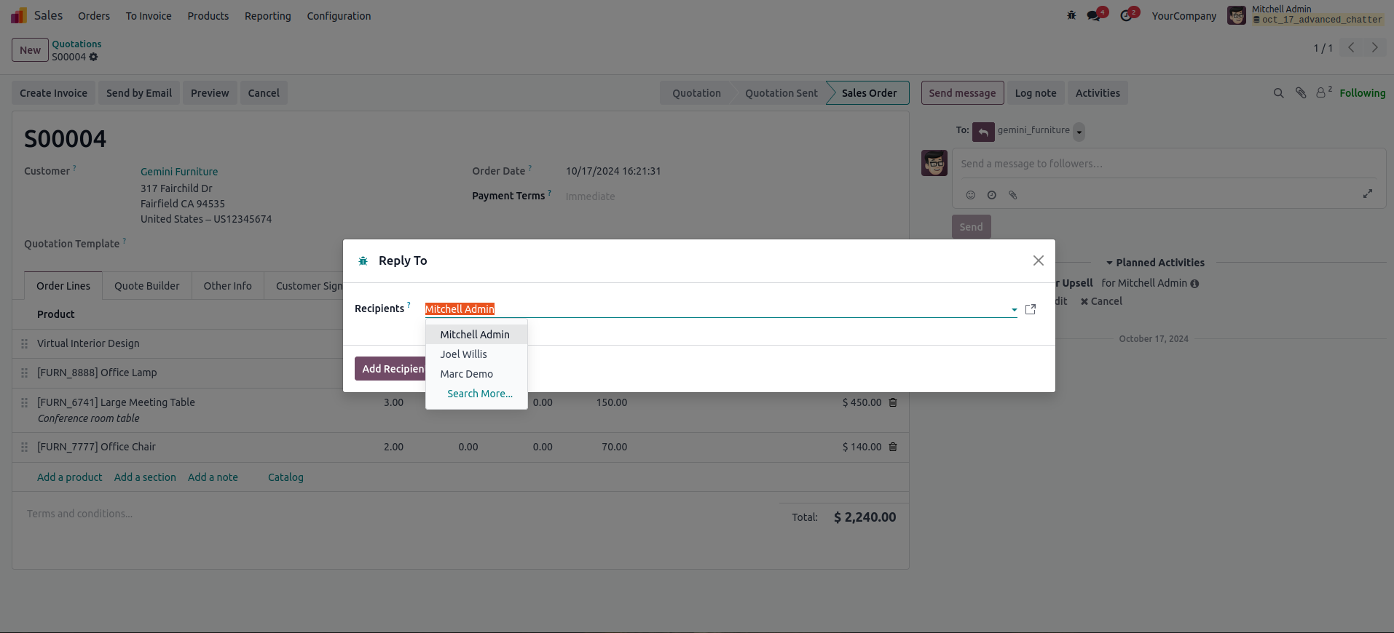Click the Add Recipient button
Viewport: 1394px width, 633px height.
390,369
